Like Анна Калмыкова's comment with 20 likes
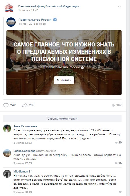The image size is (130, 196). (x=116, y=143)
